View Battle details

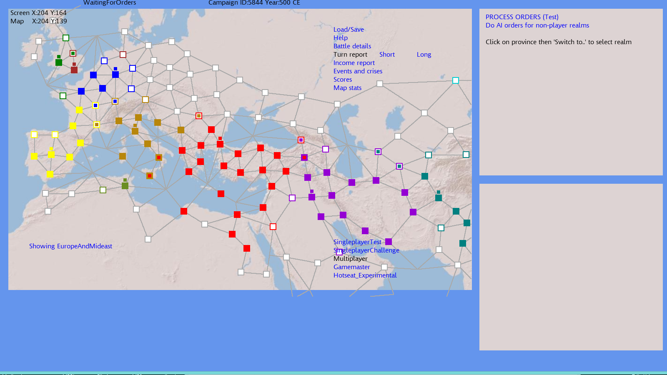click(x=352, y=46)
